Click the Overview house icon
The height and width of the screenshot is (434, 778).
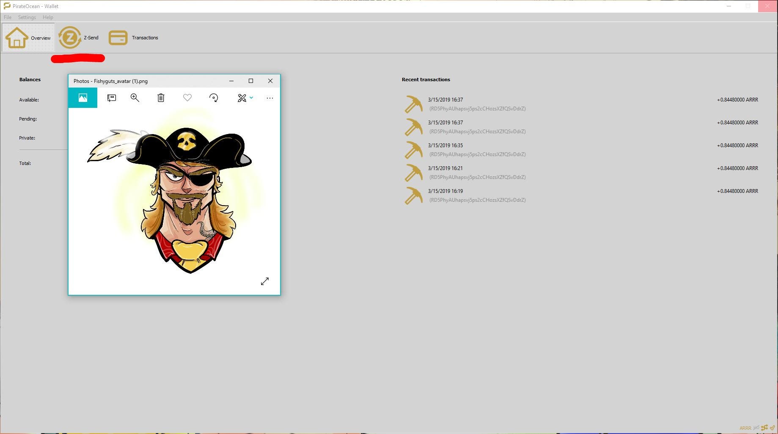coord(16,38)
